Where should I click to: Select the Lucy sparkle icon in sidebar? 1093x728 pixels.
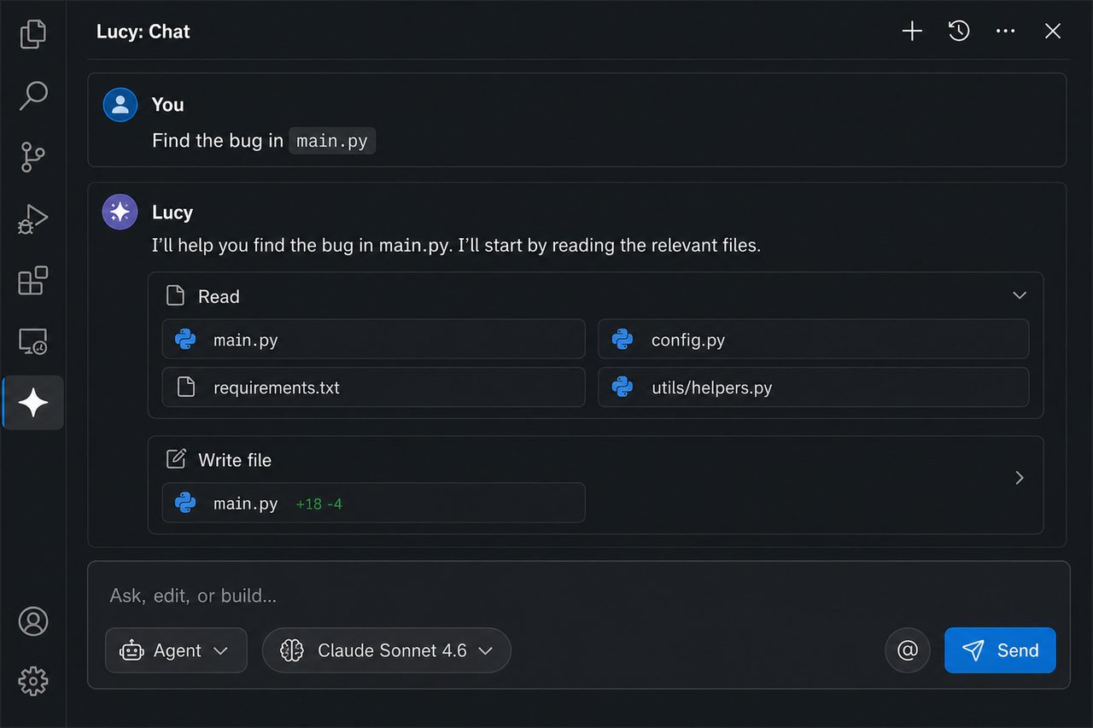click(33, 402)
